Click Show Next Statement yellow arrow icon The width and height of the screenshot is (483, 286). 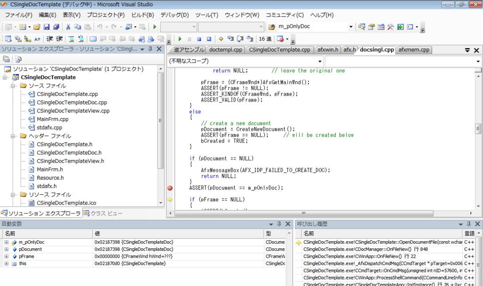(x=221, y=39)
